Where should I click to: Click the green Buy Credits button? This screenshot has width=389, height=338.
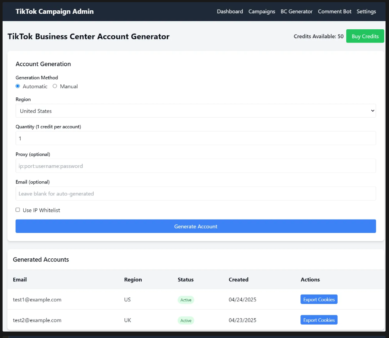pyautogui.click(x=365, y=36)
